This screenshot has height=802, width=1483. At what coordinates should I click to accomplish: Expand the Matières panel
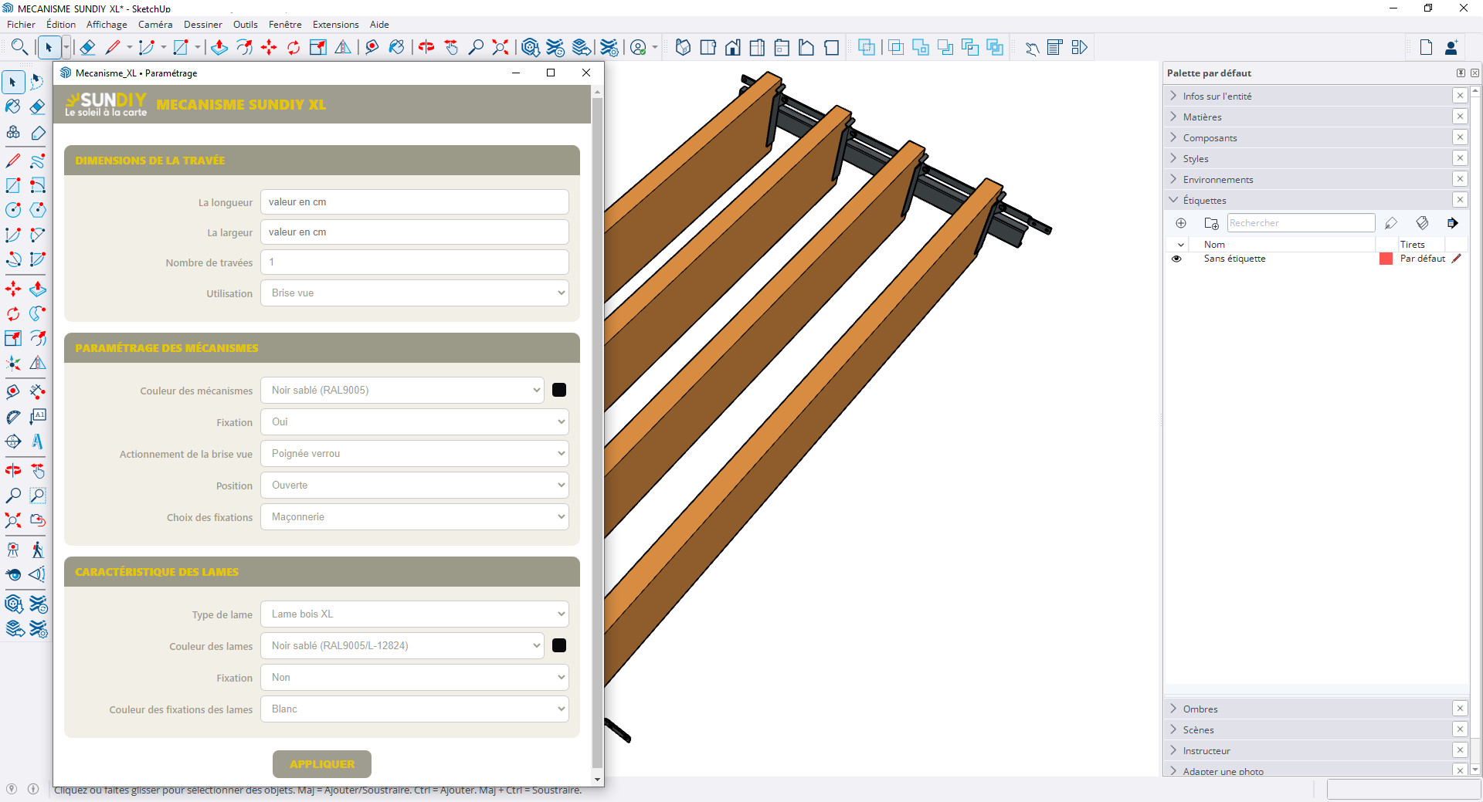[x=1174, y=117]
